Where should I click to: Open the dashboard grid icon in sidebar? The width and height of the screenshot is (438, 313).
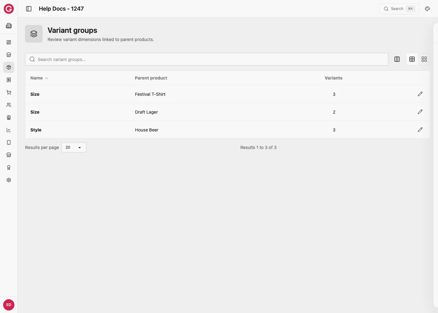[9, 42]
